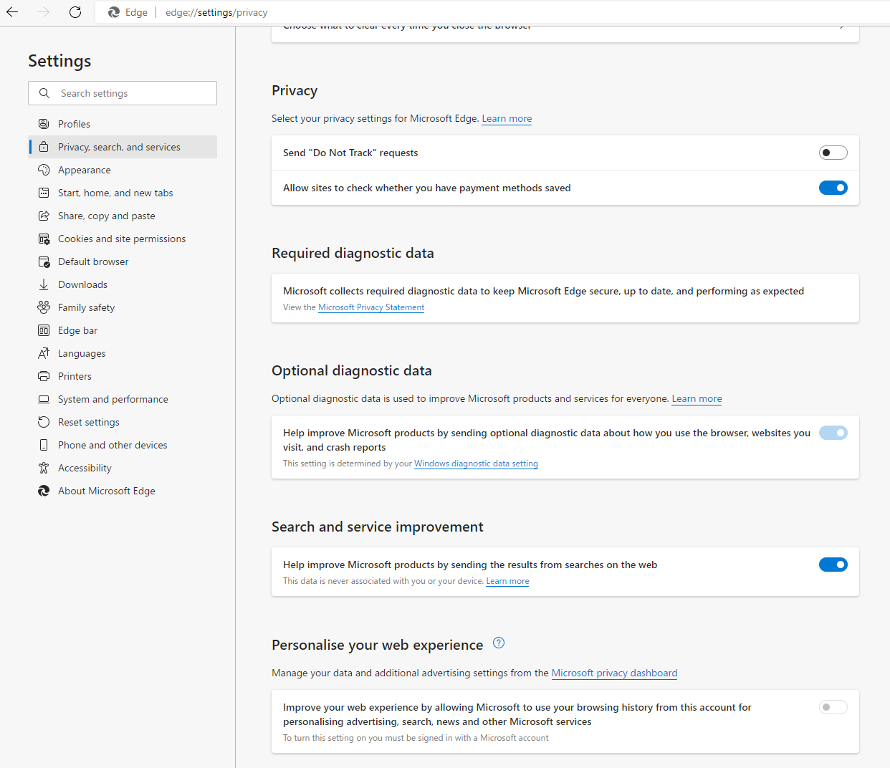Click the browser Forward arrow
890x768 pixels.
click(44, 12)
